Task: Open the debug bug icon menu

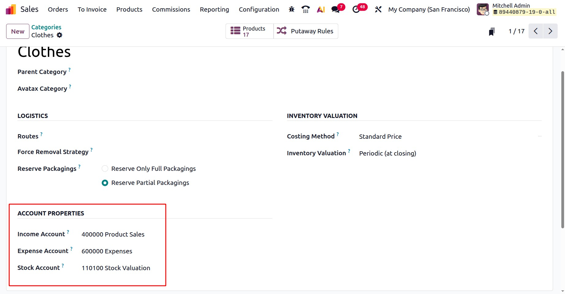Action: 291,9
